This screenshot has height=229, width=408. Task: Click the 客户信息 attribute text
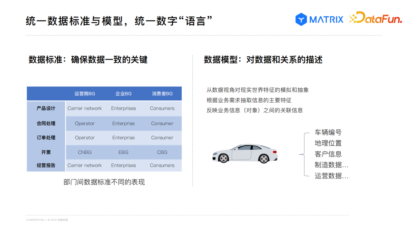pos(328,154)
